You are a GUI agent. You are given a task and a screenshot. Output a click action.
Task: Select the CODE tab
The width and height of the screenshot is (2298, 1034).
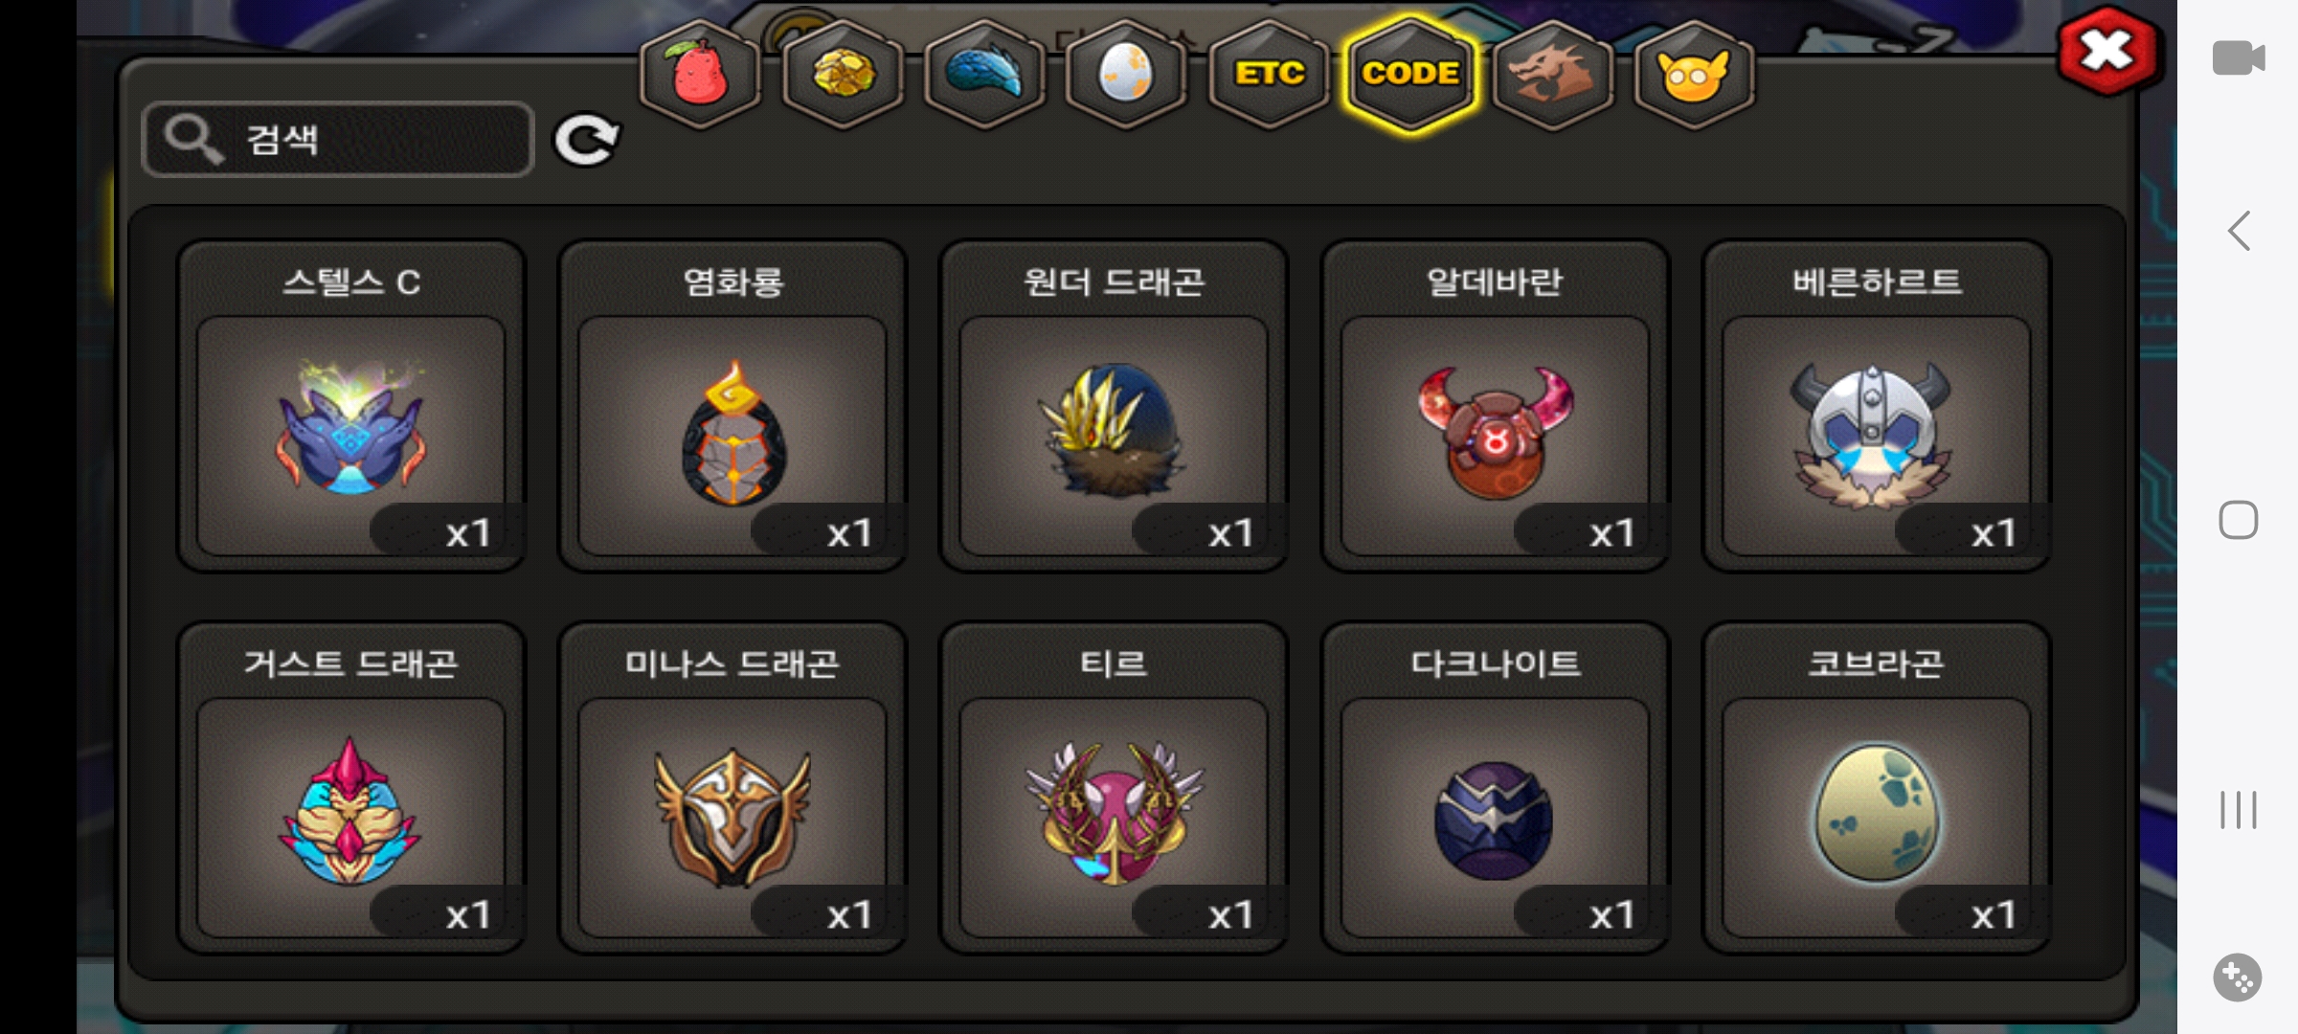1410,75
